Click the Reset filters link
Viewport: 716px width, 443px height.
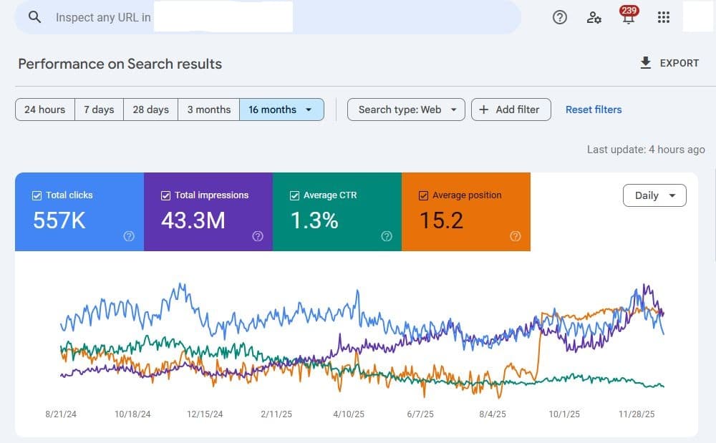(594, 109)
